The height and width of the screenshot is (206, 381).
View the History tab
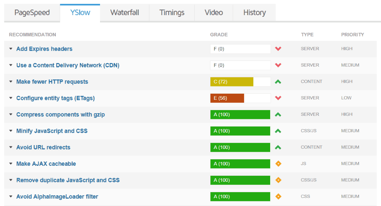[255, 13]
